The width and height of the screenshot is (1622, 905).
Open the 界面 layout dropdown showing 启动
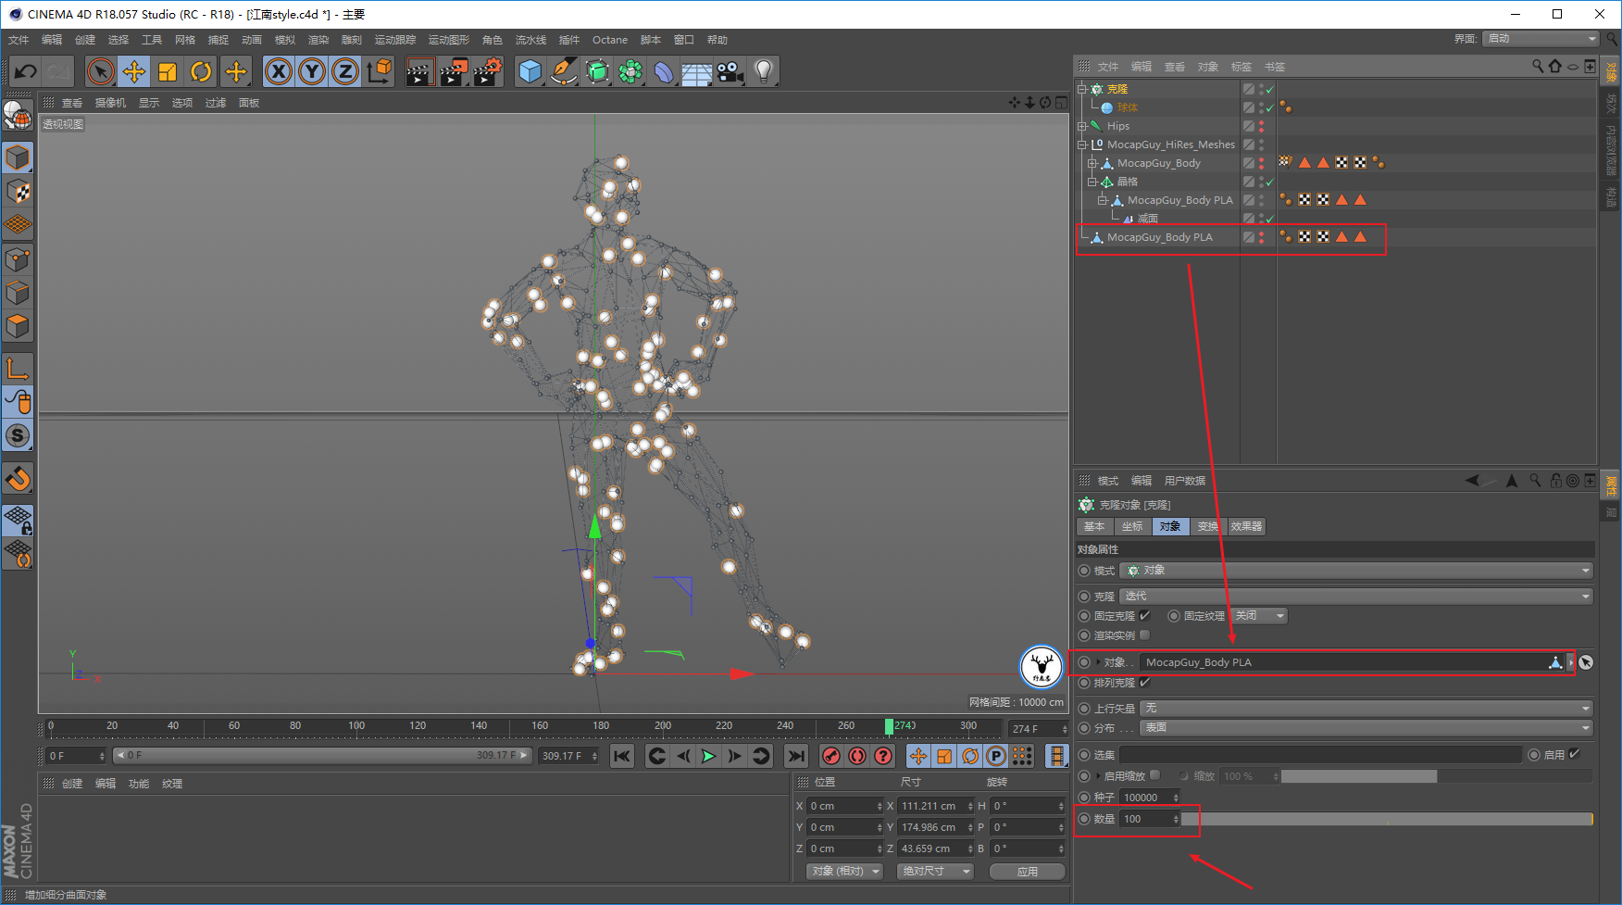(x=1541, y=38)
